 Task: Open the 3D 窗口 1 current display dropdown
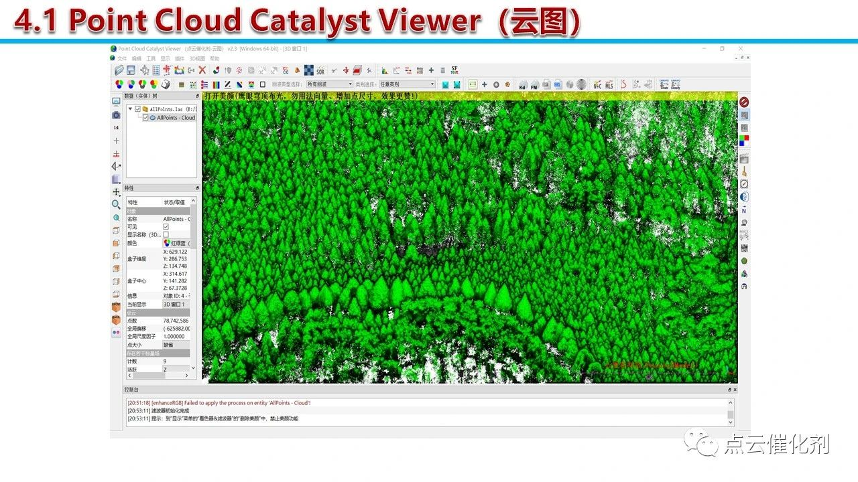177,304
